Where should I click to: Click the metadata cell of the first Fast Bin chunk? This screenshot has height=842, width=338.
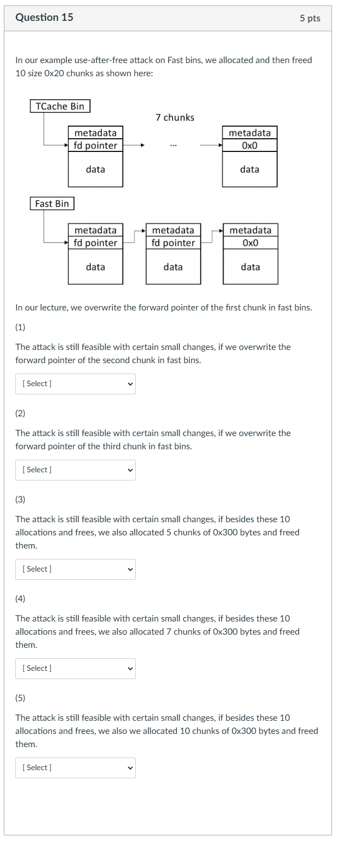(x=95, y=230)
